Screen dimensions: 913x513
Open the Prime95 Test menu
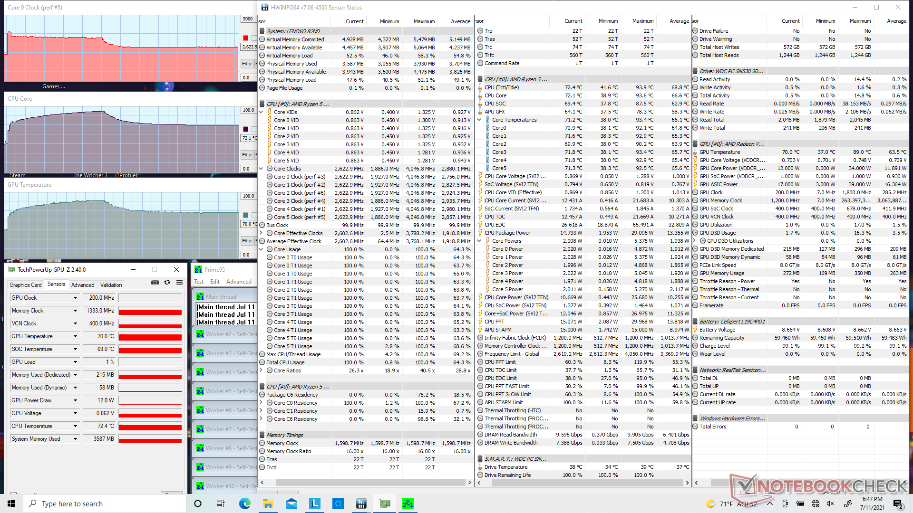(199, 282)
